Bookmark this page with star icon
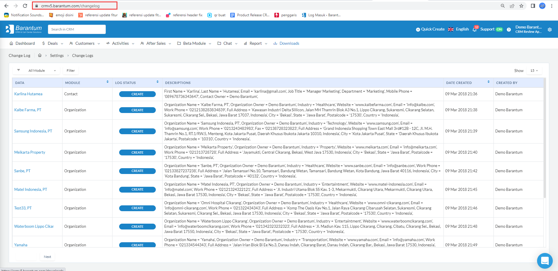Screen dimensions: 558x271 pyautogui.click(x=521, y=6)
